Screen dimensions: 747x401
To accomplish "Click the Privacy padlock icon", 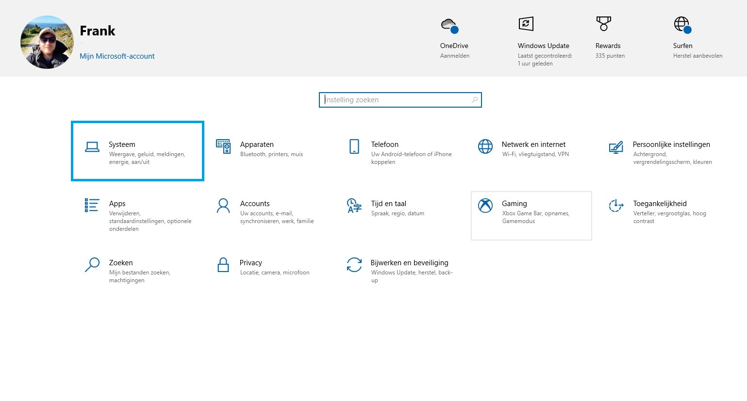I will tap(223, 265).
